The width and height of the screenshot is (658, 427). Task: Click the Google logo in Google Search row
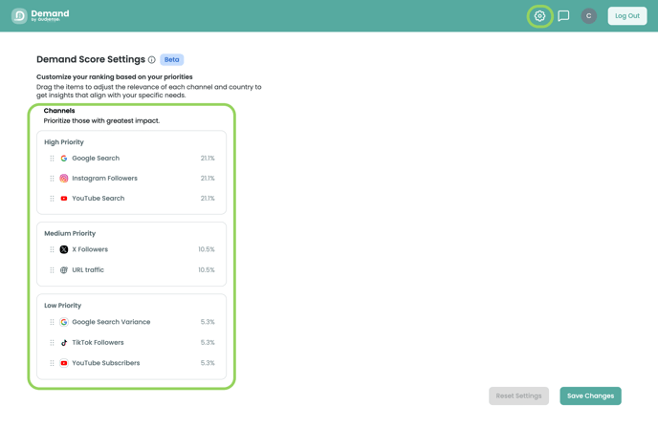(64, 159)
